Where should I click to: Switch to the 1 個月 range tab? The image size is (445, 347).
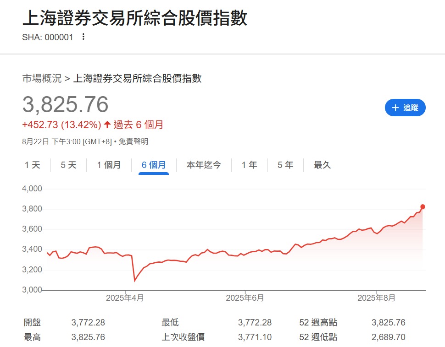tap(109, 165)
